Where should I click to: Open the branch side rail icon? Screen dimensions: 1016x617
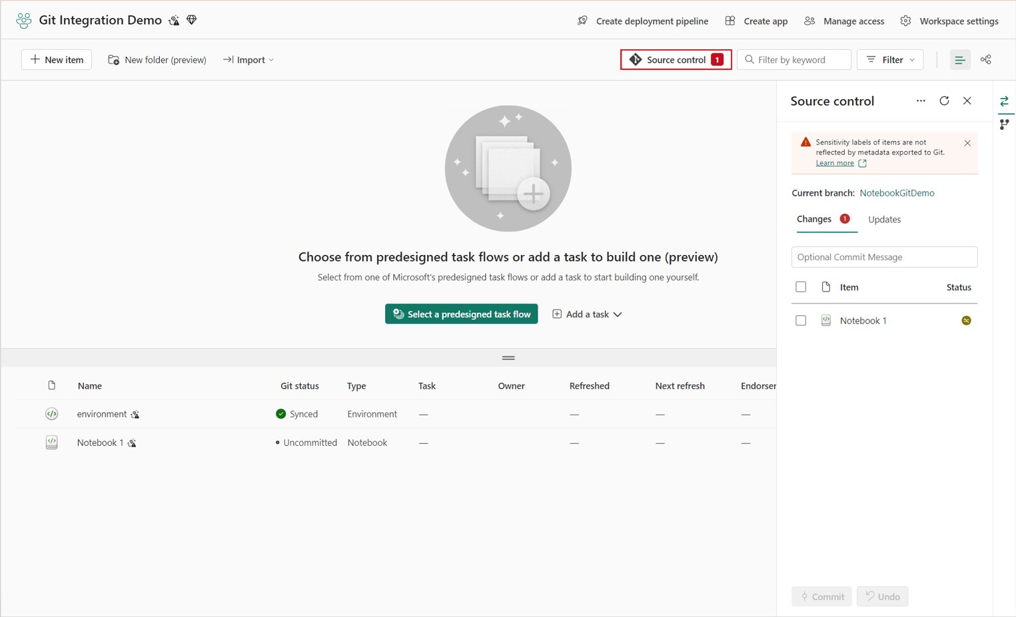coord(1005,124)
